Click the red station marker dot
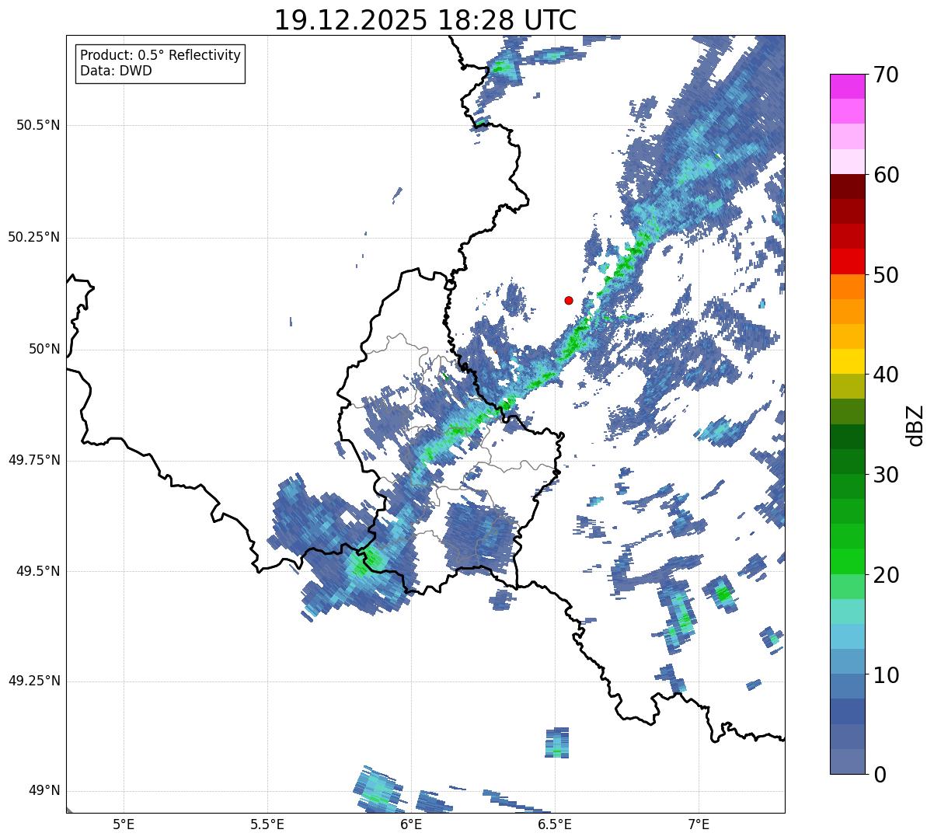 pos(569,300)
